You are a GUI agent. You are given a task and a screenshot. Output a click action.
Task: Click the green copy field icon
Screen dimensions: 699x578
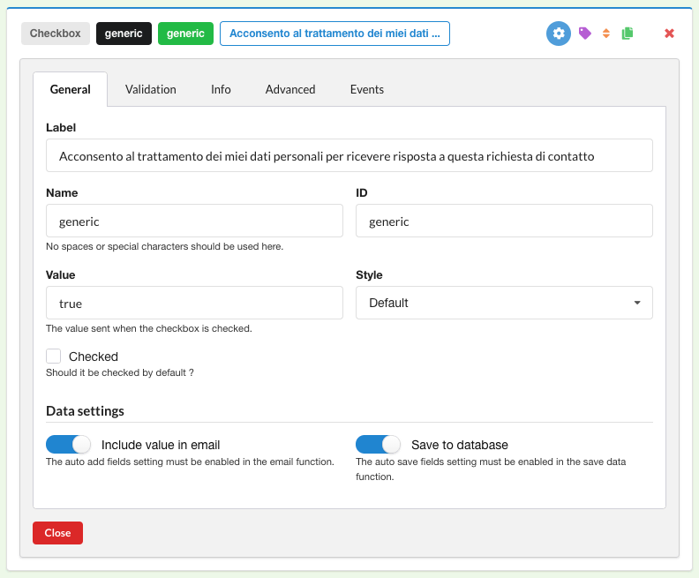[x=628, y=34]
